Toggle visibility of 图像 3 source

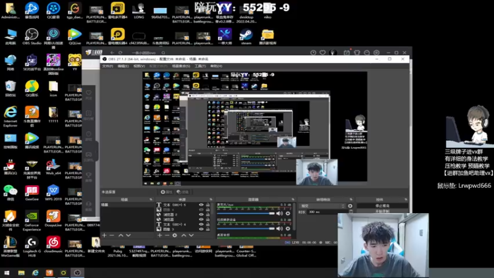(201, 229)
